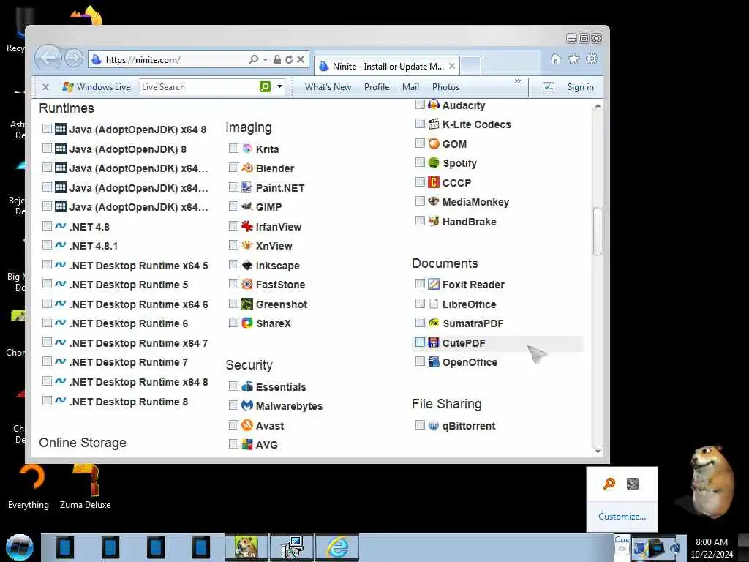
Task: Open Internet Explorer in the taskbar
Action: 337,547
